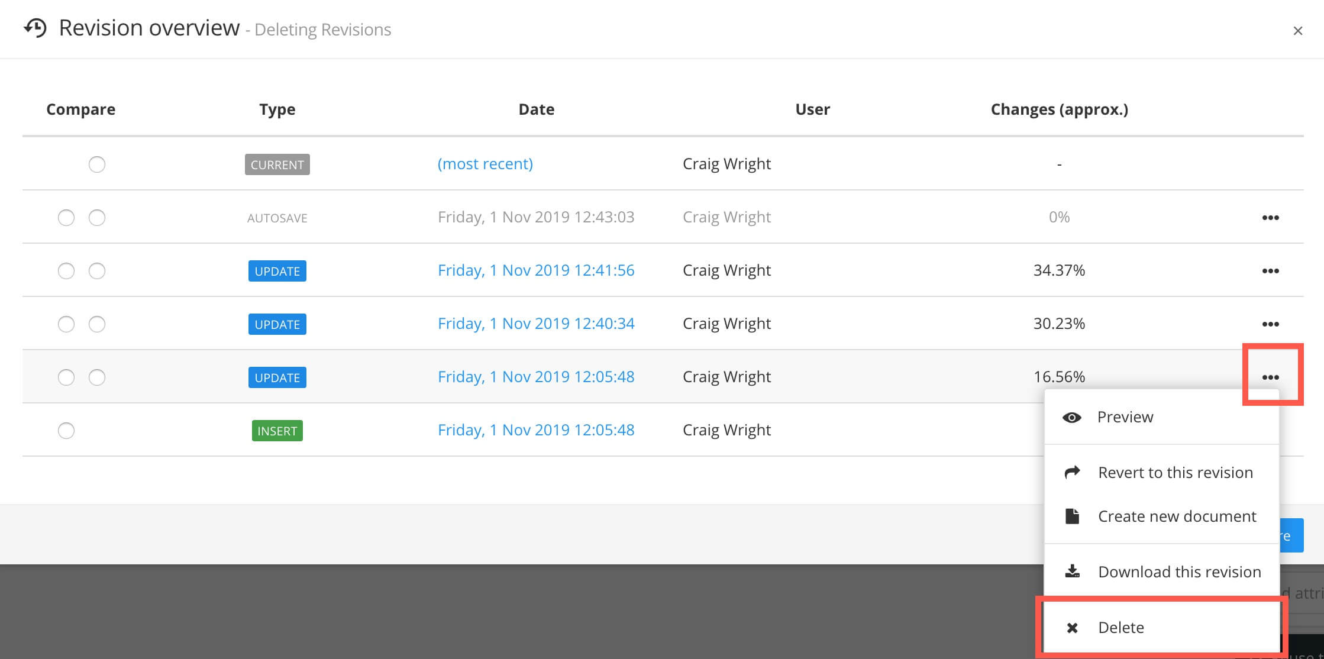The image size is (1324, 659).
Task: Open options menu for AUTOSAVE revision
Action: [1270, 218]
